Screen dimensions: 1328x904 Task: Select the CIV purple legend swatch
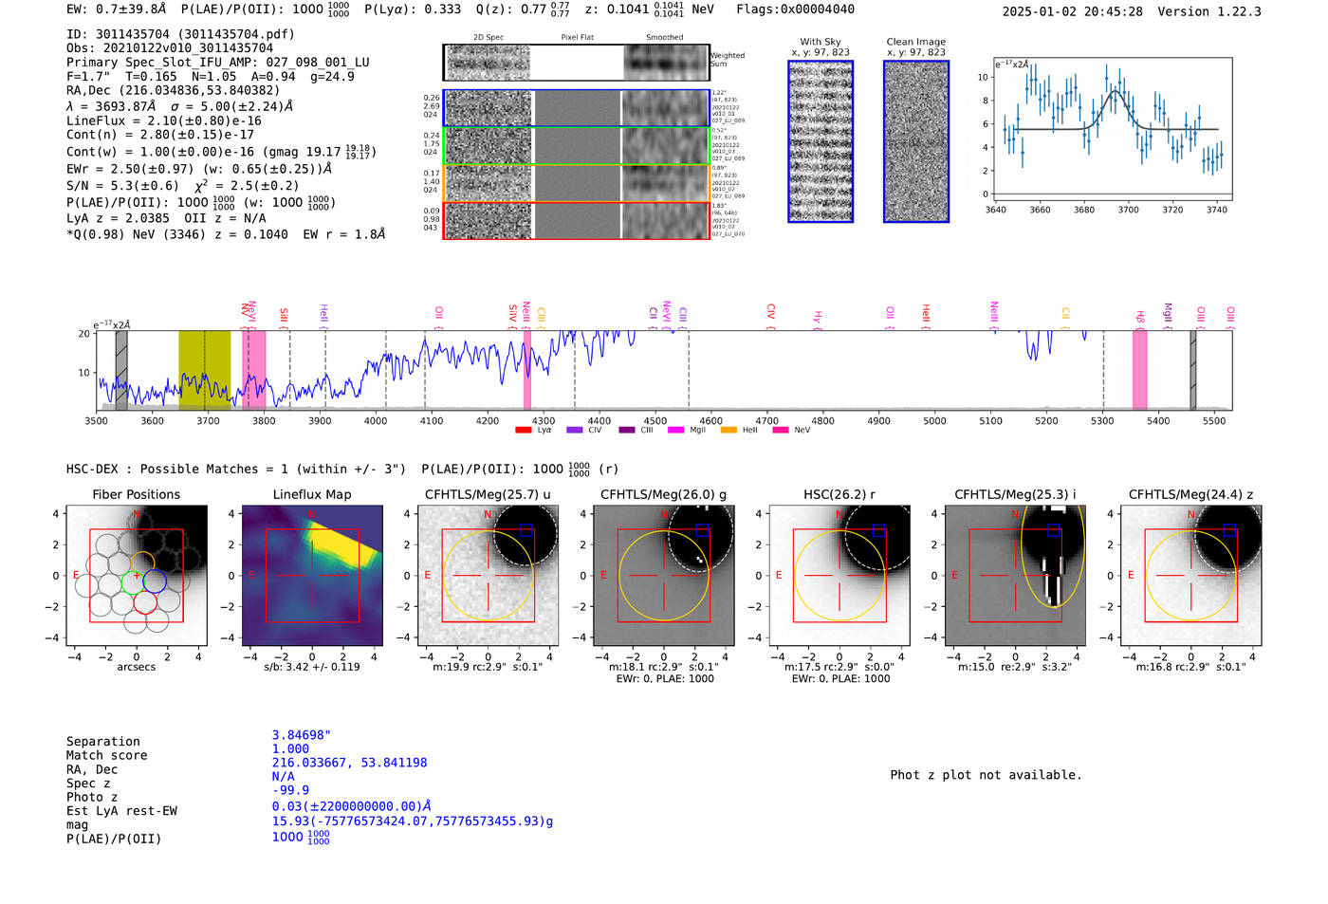point(574,431)
